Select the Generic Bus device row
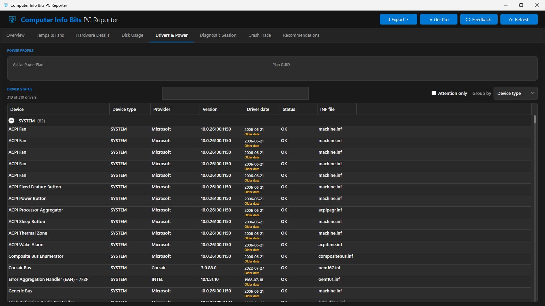This screenshot has height=306, width=545. [x=269, y=293]
